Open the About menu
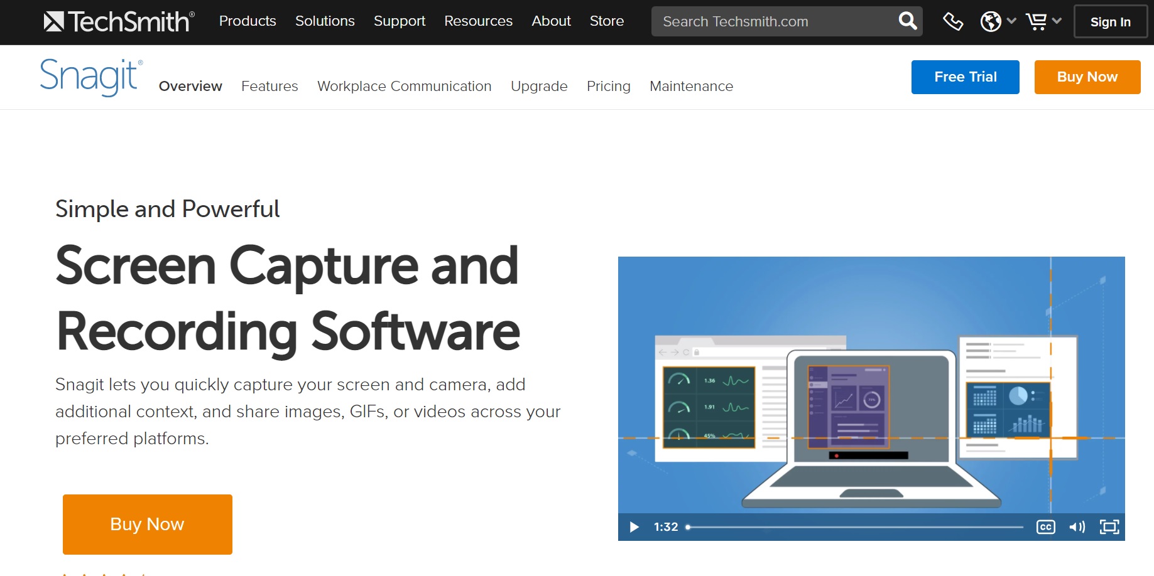 [551, 21]
